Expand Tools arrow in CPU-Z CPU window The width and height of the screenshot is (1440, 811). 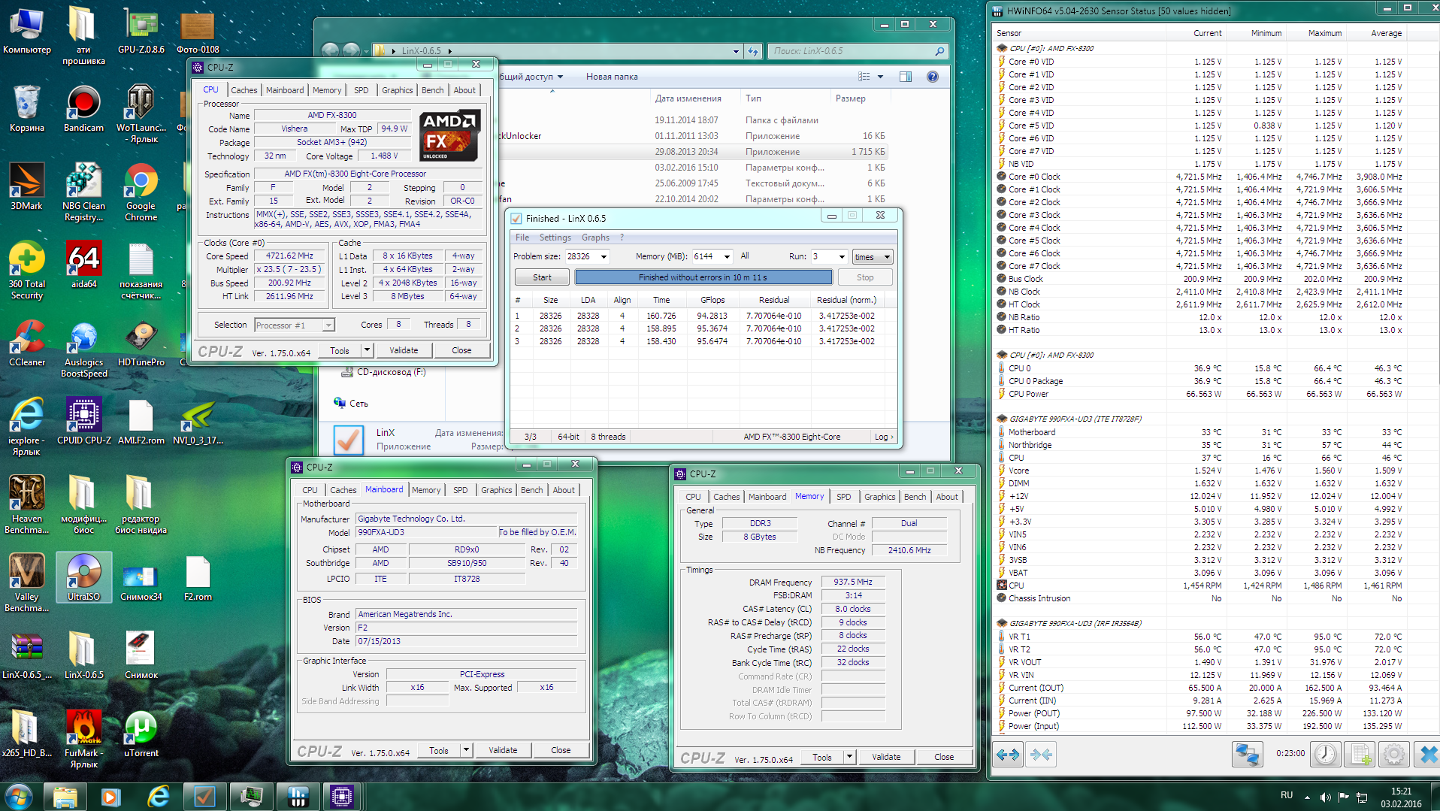(367, 350)
